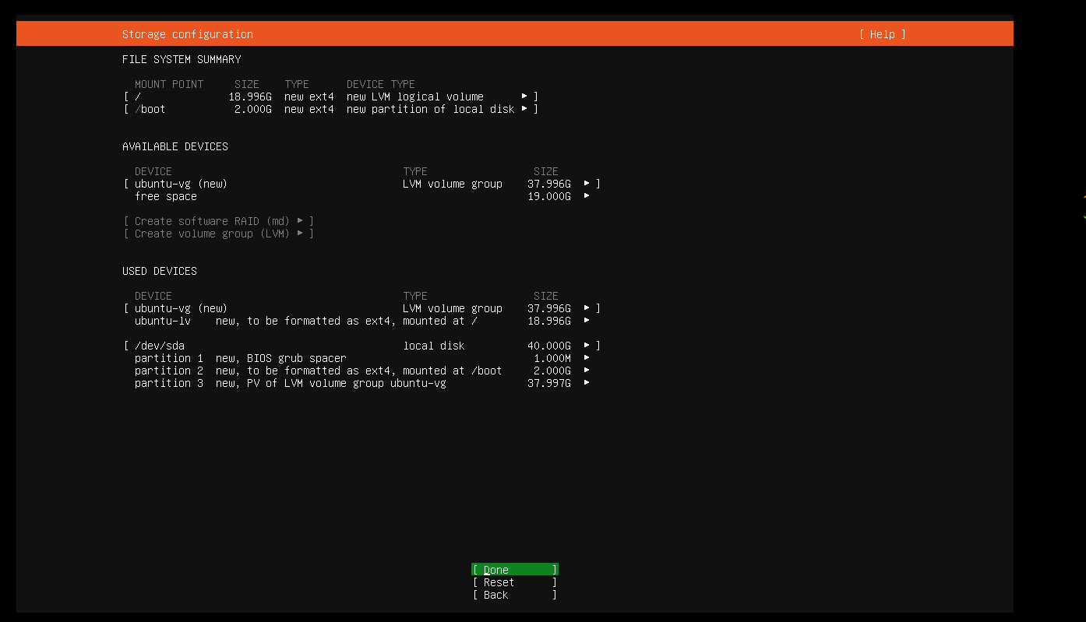Click the "AVAILABLE DEVICES" heading
Image resolution: width=1086 pixels, height=622 pixels.
tap(175, 146)
